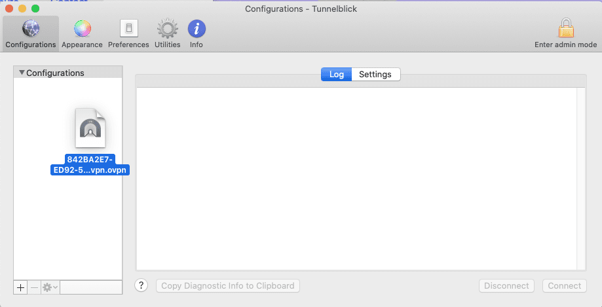Show the Info pane
Viewport: 602px width, 307px height.
pyautogui.click(x=197, y=33)
